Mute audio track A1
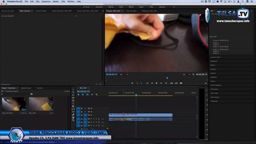Image resolution: width=256 pixels, height=144 pixels. tap(91, 119)
